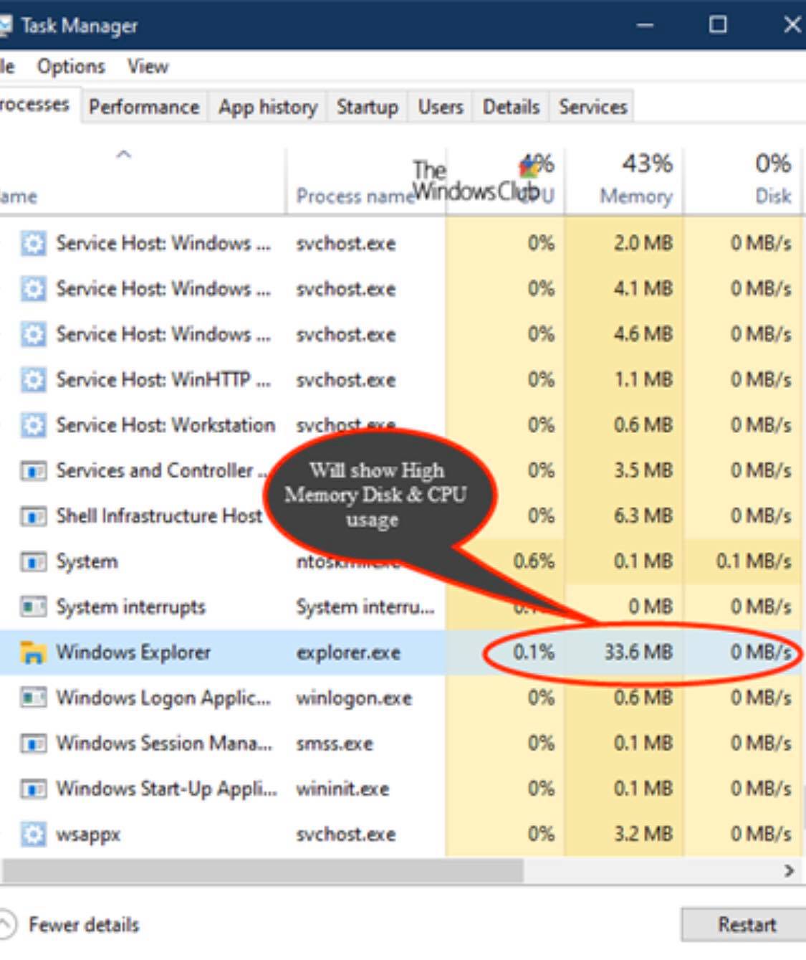This screenshot has height=960, width=806.
Task: Open the Options menu
Action: 71,67
